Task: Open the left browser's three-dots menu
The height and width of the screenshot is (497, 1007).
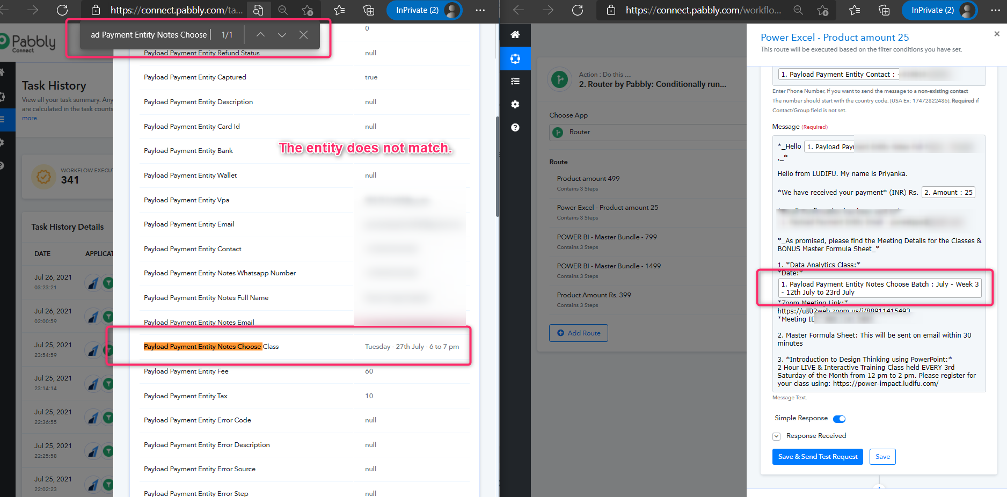Action: click(480, 10)
